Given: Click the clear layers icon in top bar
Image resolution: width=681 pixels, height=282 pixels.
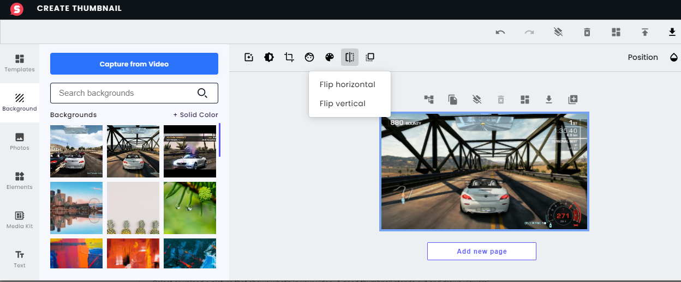Looking at the screenshot, I should tap(558, 32).
